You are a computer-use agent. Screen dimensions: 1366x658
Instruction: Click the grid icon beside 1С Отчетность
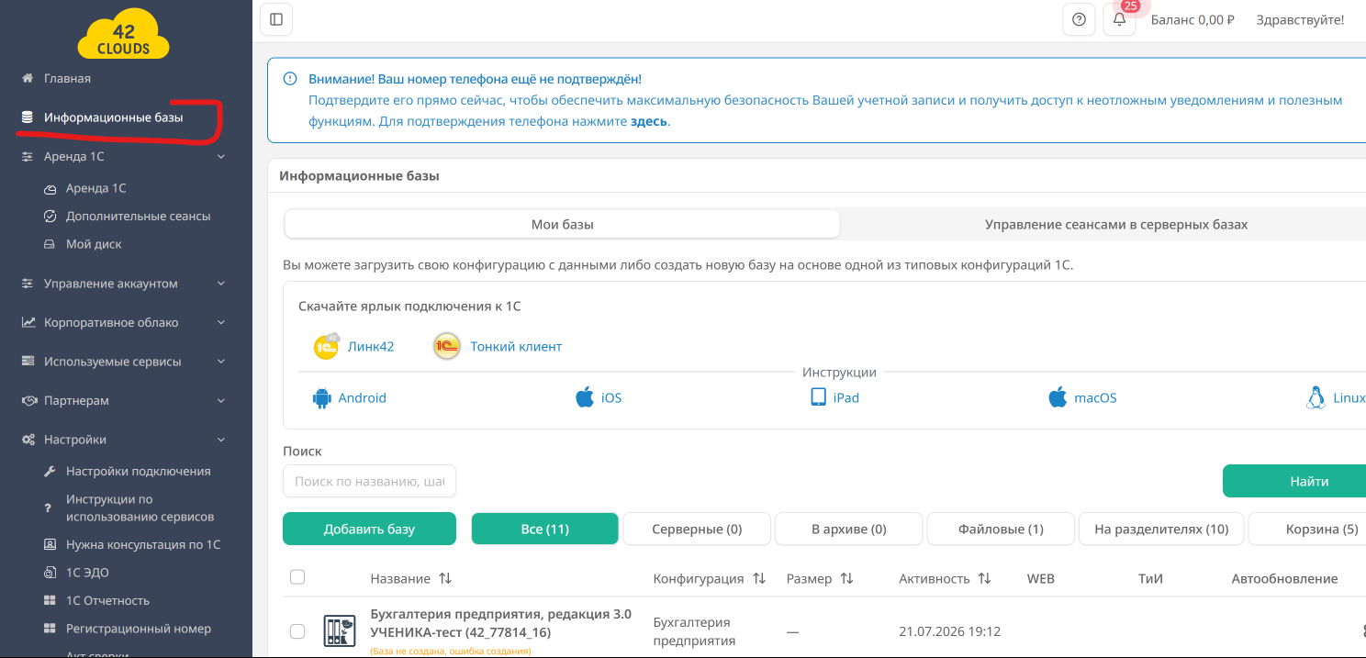50,600
